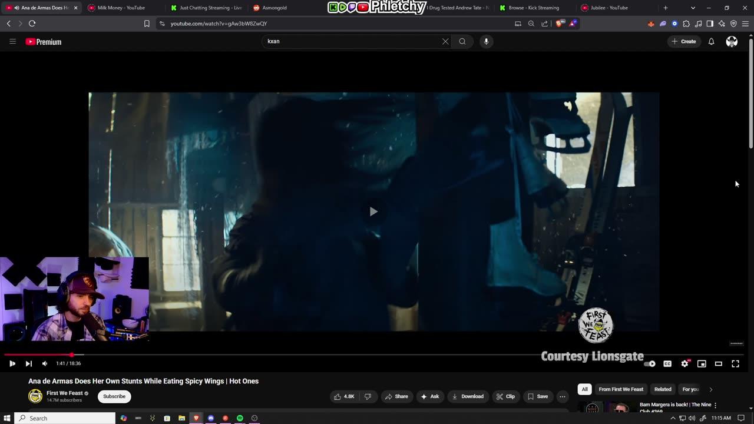Open Brave Rewards triangle icon
The height and width of the screenshot is (424, 754).
pyautogui.click(x=573, y=24)
